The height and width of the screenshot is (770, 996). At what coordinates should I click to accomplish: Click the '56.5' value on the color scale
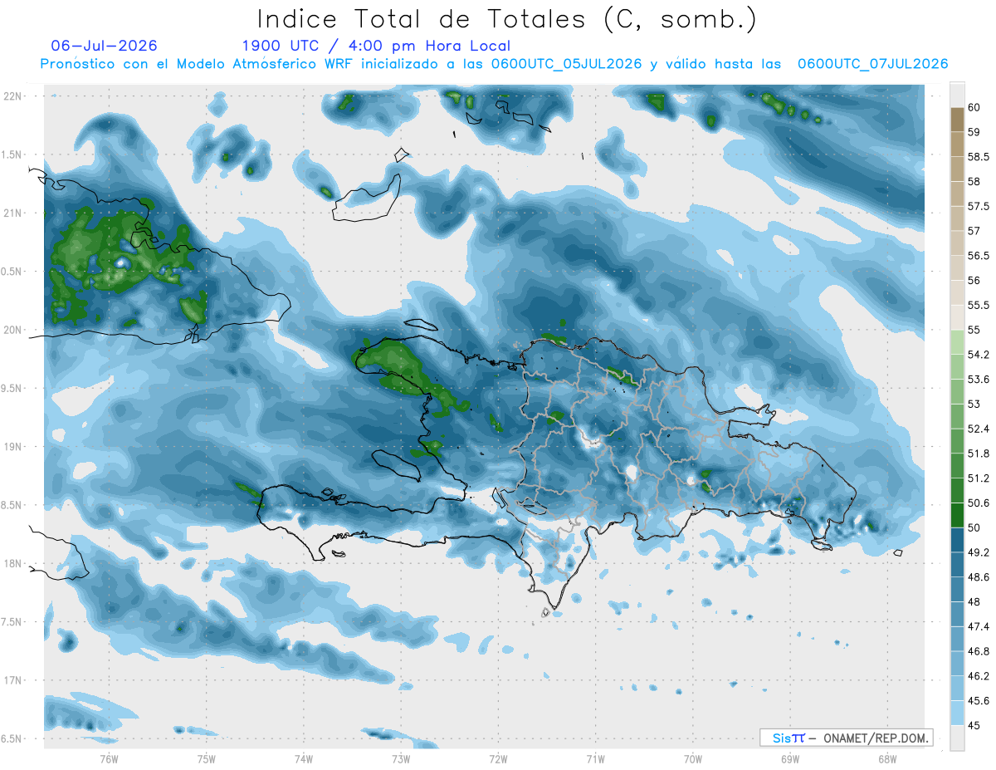979,256
